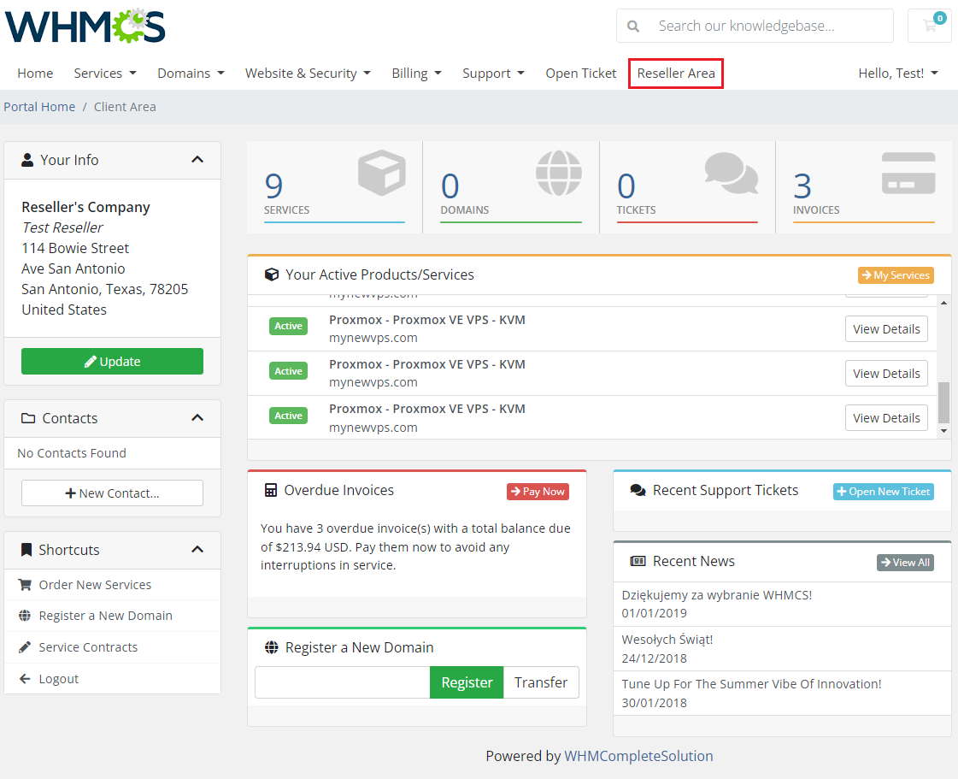Screen dimensions: 958x779
Task: Open the Billing dropdown menu
Action: point(417,74)
